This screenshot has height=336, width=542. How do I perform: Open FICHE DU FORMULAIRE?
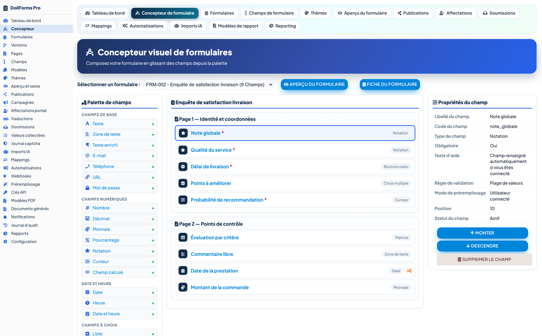click(390, 85)
